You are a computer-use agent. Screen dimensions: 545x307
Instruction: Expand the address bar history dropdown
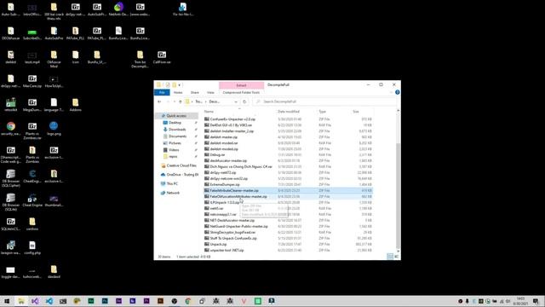(236, 101)
